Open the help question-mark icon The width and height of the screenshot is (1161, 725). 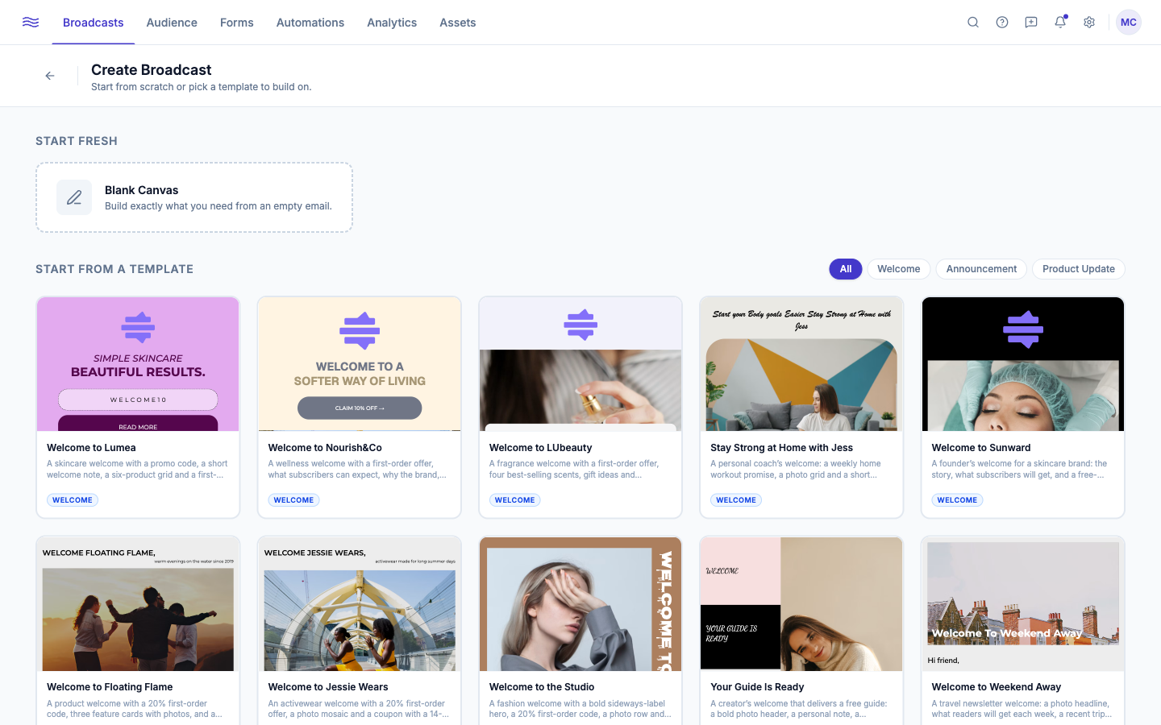point(1002,23)
